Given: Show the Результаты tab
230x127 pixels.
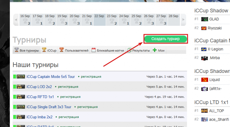Looking at the screenshot, I should coord(138,50).
